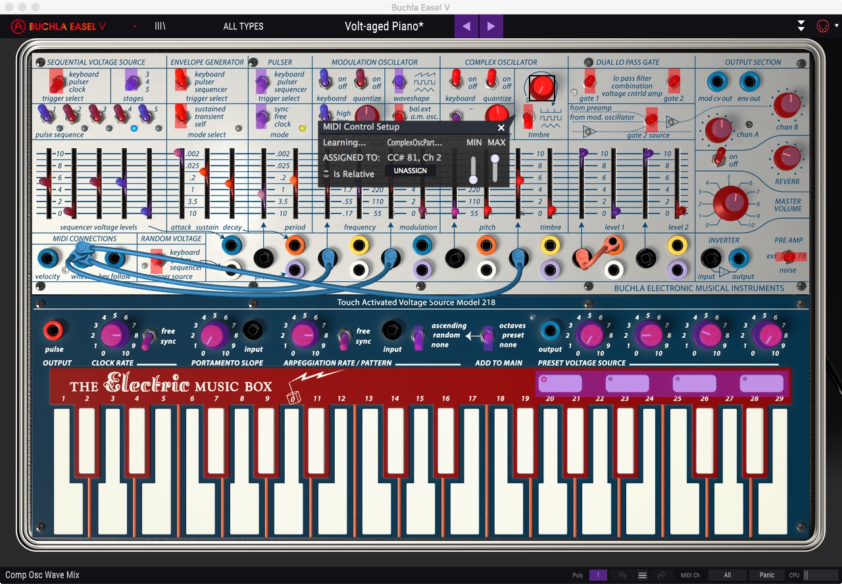This screenshot has height=584, width=842.
Task: Adjust the MAX slider in MIDI Control Setup
Action: [495, 168]
